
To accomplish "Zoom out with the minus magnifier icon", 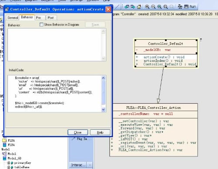I will pyautogui.click(x=153, y=7).
